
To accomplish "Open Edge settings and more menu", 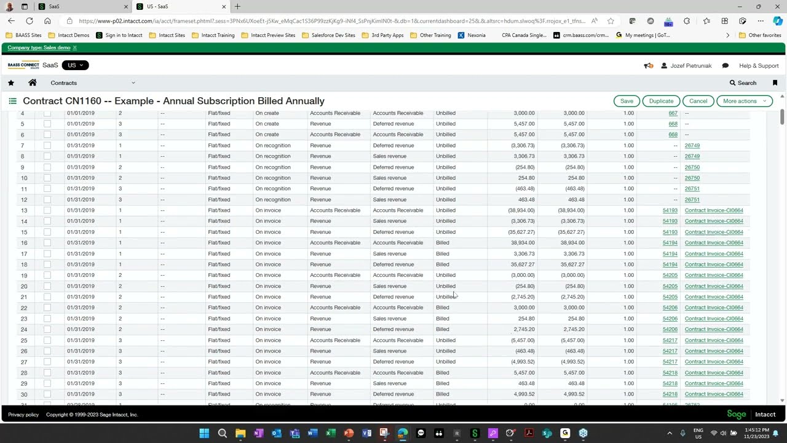I will [x=761, y=21].
